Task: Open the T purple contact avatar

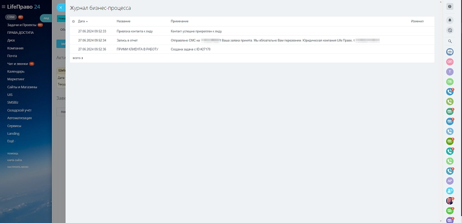Action: click(x=450, y=72)
